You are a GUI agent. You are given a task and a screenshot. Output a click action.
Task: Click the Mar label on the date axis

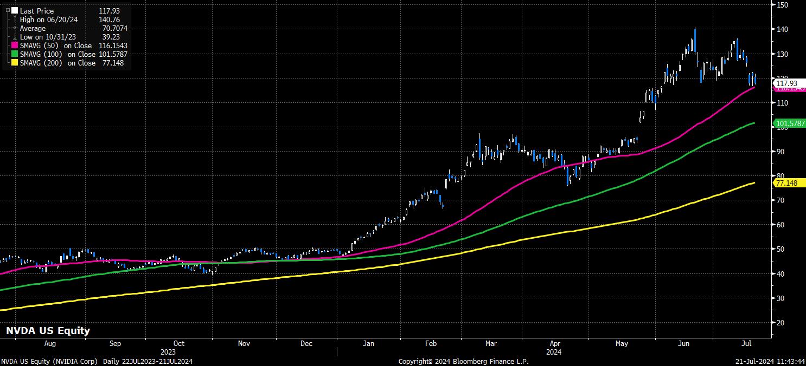[x=491, y=343]
